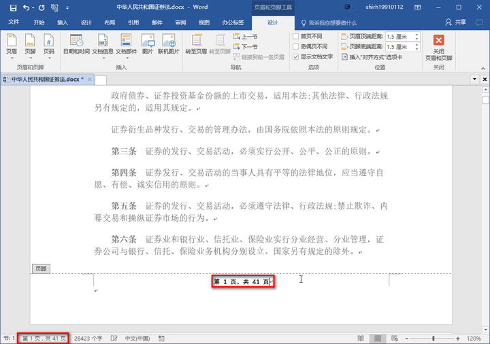
Task: Insert a 图片 from file
Action: click(148, 44)
